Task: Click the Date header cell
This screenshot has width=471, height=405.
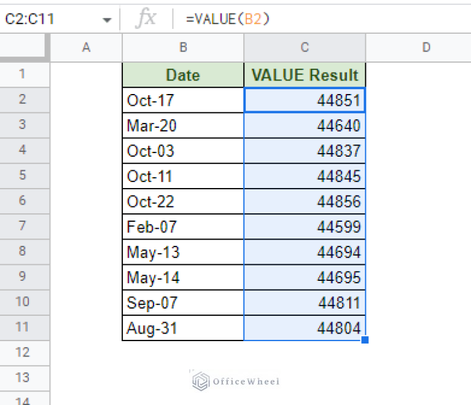Action: [x=183, y=75]
